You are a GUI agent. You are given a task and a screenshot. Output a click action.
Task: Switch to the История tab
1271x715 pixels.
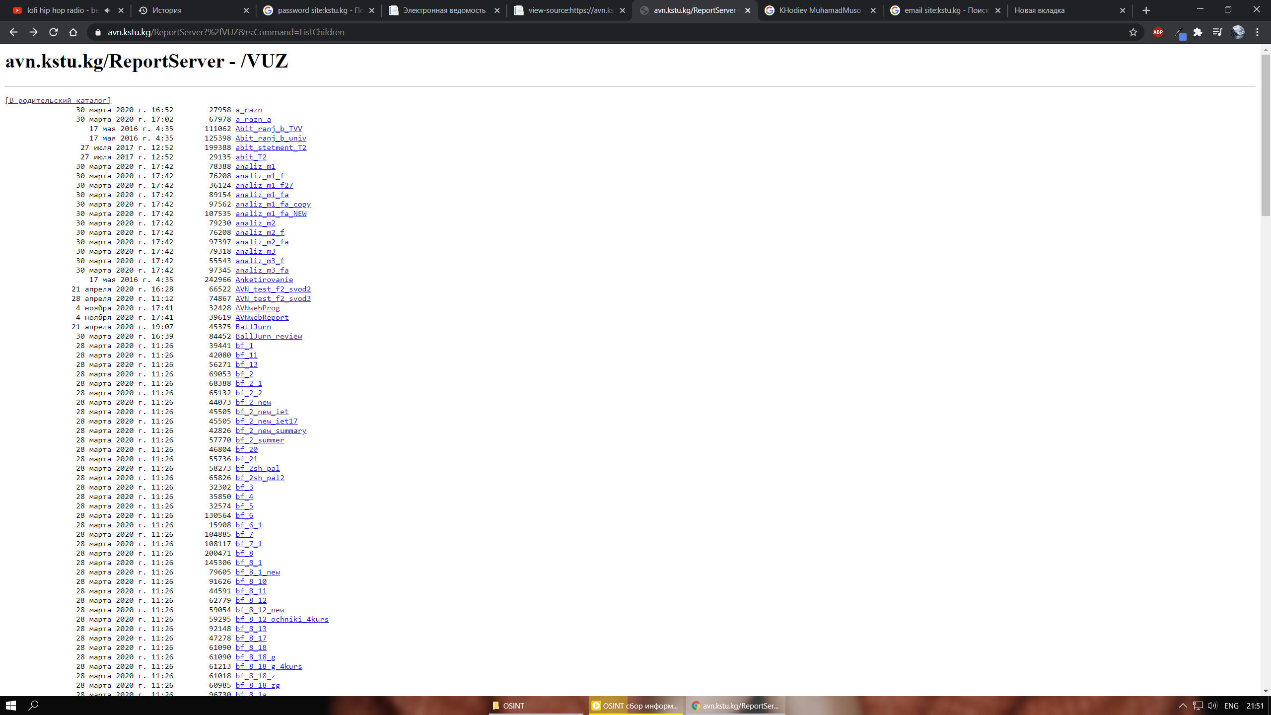pos(167,10)
